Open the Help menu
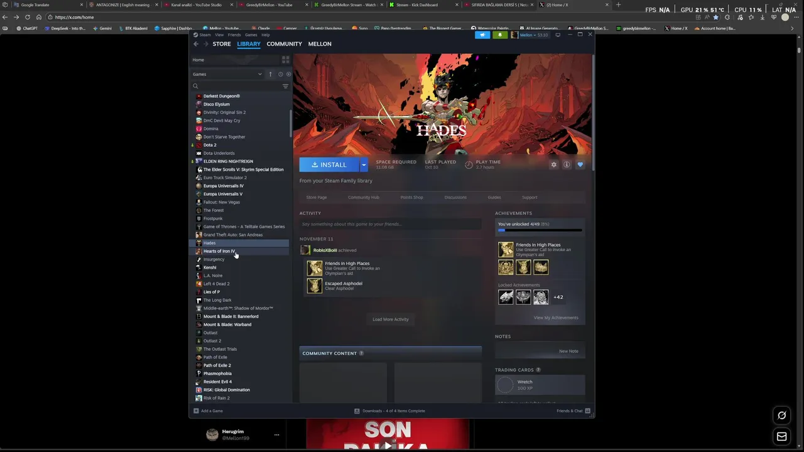 (x=266, y=35)
